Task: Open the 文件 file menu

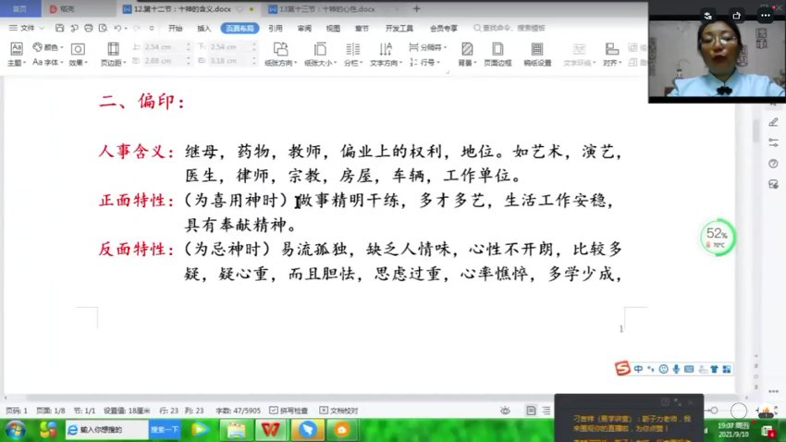Action: (27, 28)
